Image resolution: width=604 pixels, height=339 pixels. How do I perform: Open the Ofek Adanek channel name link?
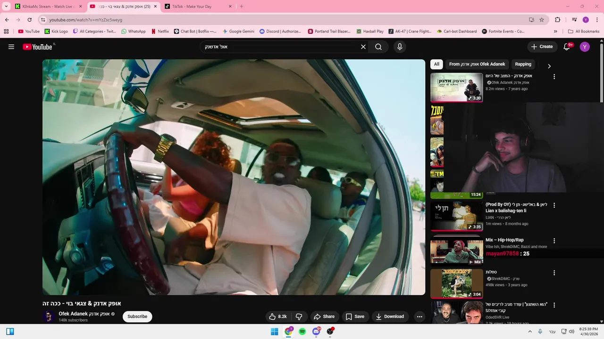[x=84, y=314]
